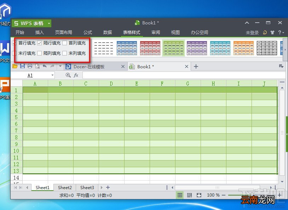Enable 首列填充 checkbox
Image resolution: width=288 pixels, height=210 pixels.
coord(64,43)
